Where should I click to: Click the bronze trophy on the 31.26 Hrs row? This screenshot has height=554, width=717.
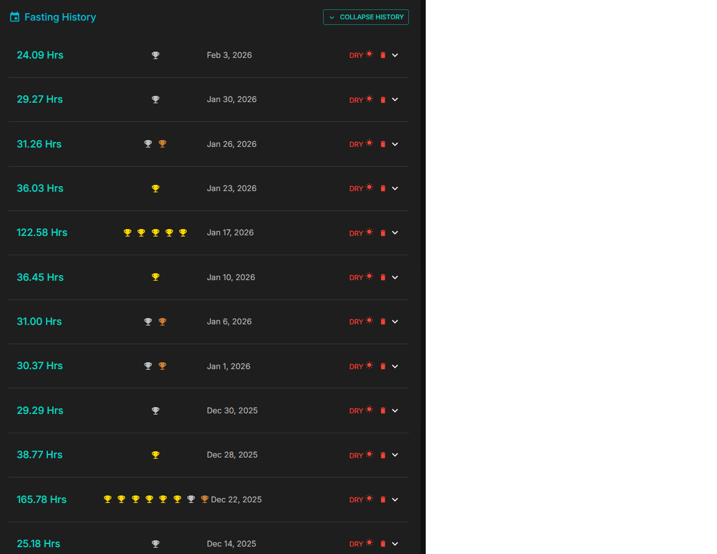point(162,144)
